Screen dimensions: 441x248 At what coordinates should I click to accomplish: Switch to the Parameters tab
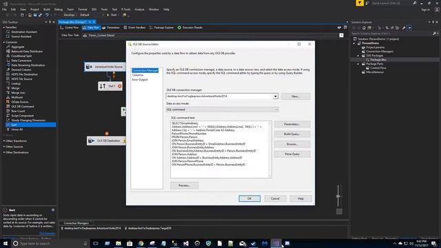coord(111,28)
